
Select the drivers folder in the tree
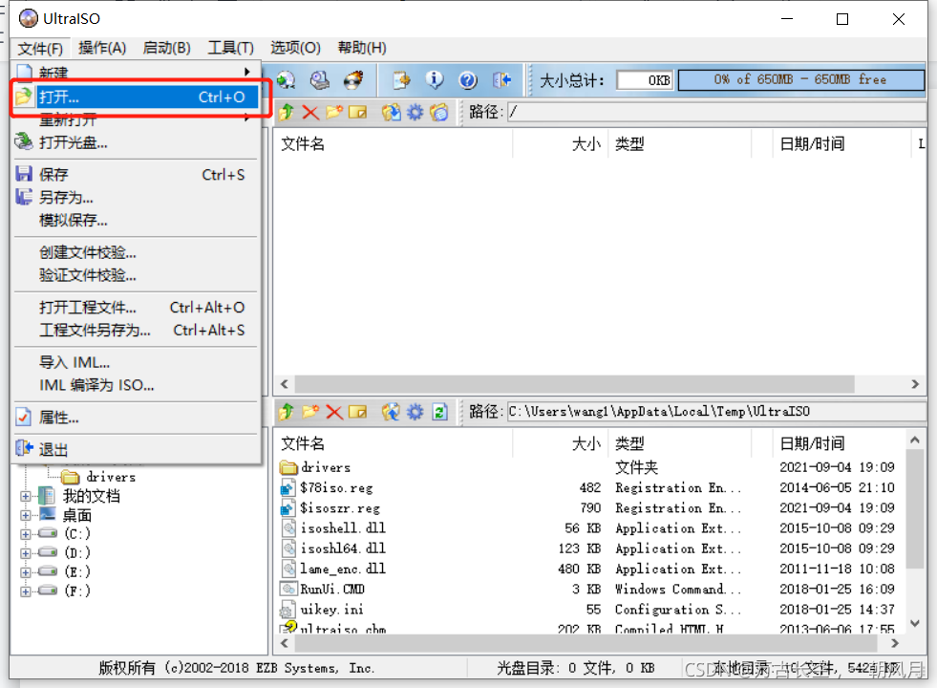pos(98,477)
